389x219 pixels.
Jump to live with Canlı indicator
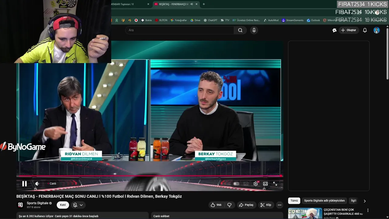pyautogui.click(x=52, y=184)
